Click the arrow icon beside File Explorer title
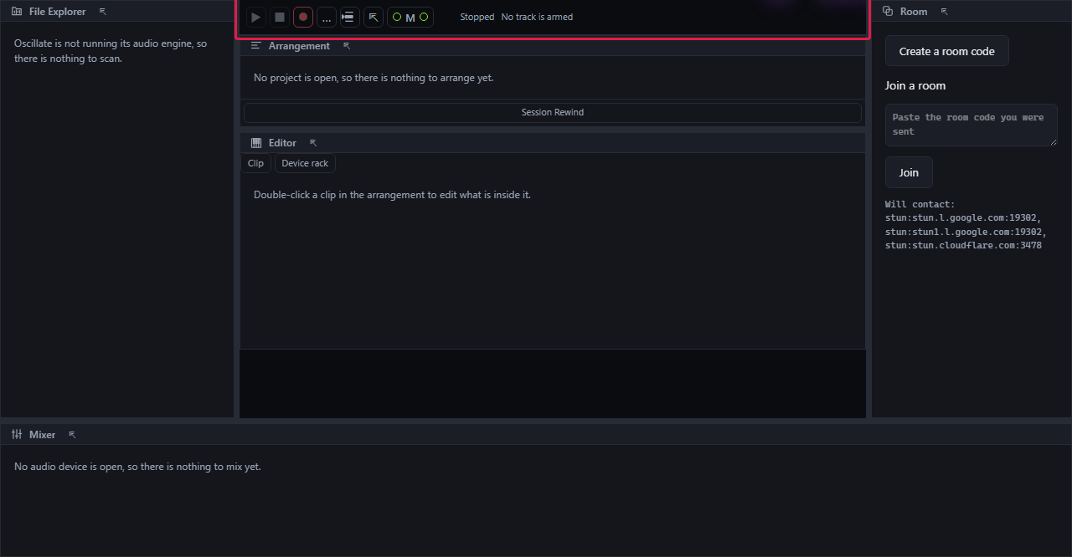1072x557 pixels. [x=103, y=12]
